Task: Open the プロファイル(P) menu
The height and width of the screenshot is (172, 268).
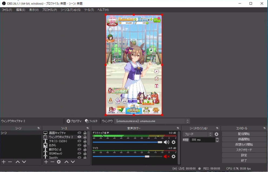Action: tap(49, 10)
